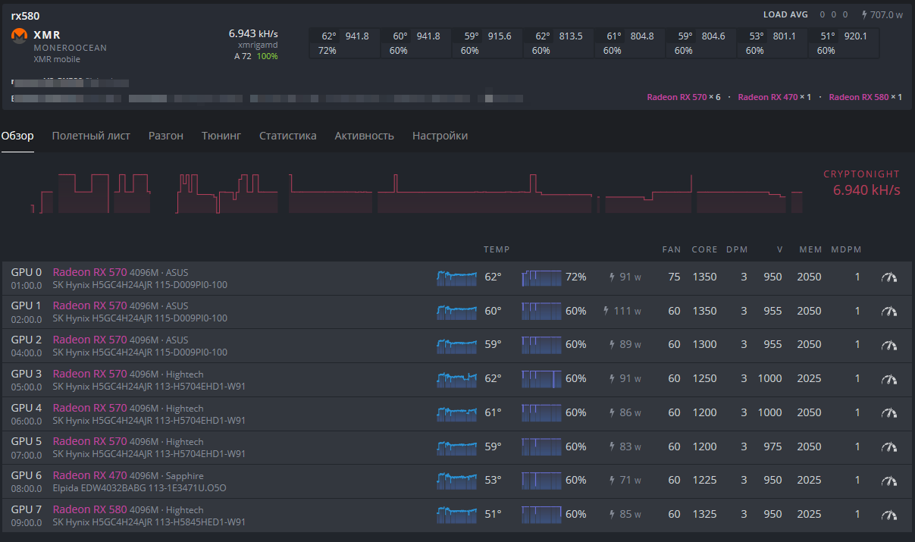Select the top GPU tile showing 62° 813.5

559,43
